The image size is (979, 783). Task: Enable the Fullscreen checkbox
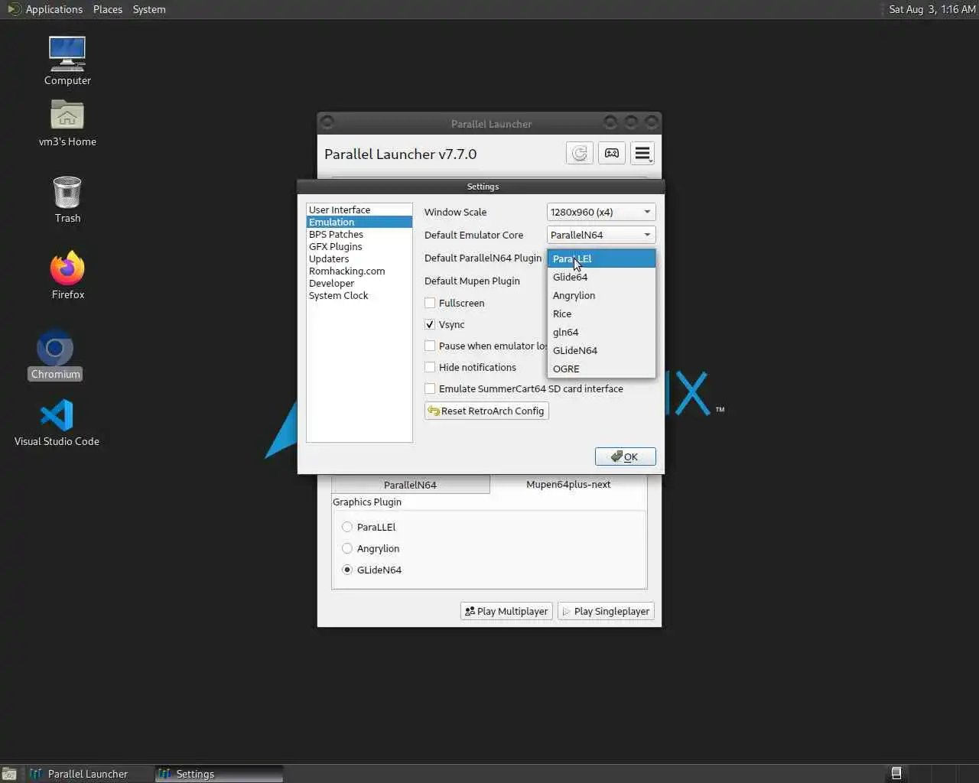[430, 303]
